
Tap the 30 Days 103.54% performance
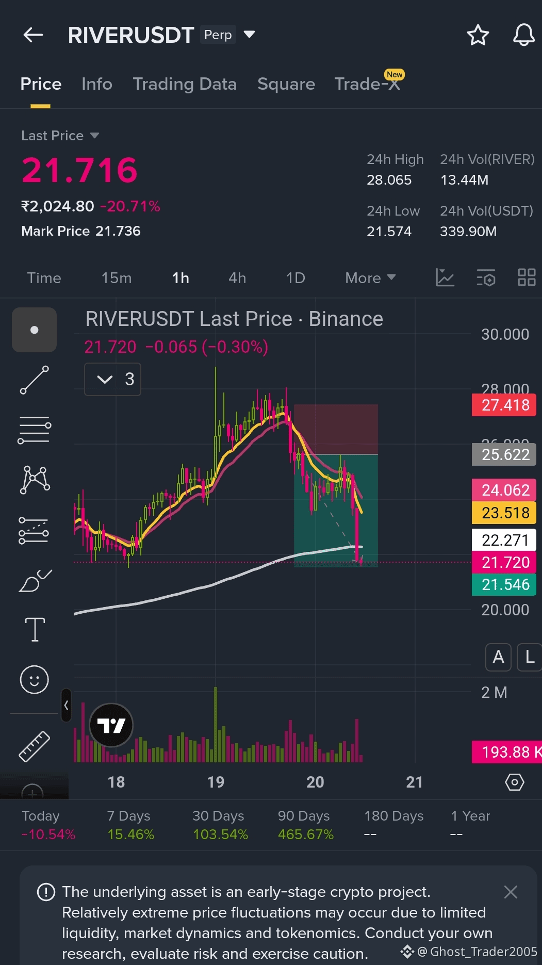pyautogui.click(x=220, y=825)
